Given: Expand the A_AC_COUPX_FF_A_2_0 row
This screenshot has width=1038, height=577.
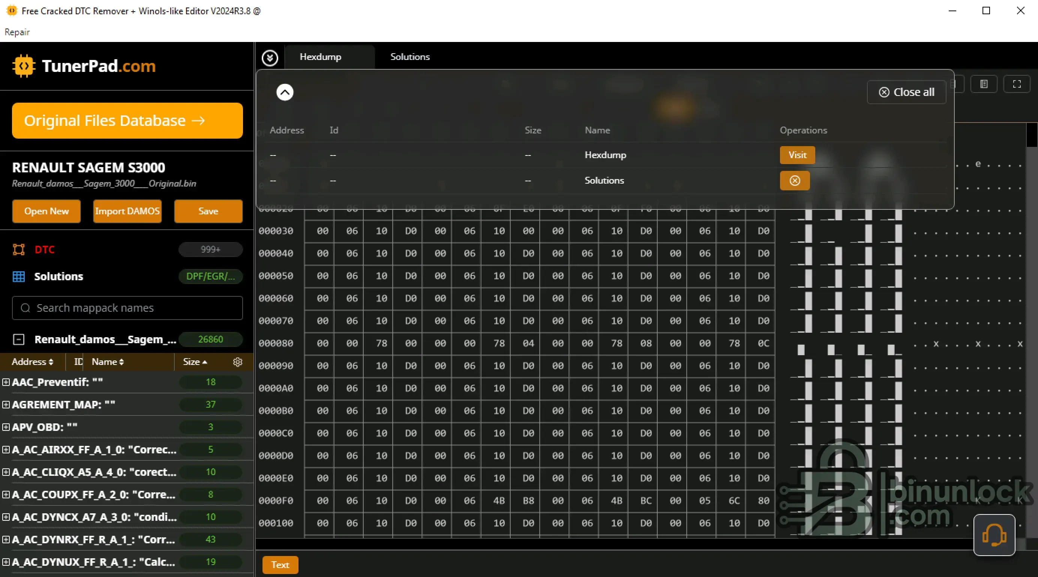Looking at the screenshot, I should [6, 495].
